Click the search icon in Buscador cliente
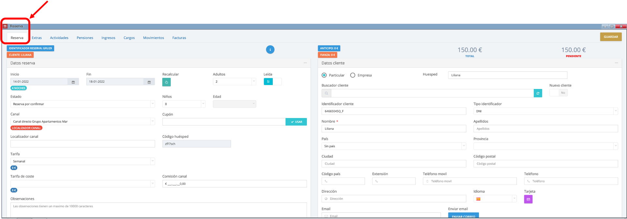The image size is (627, 219). (326, 93)
